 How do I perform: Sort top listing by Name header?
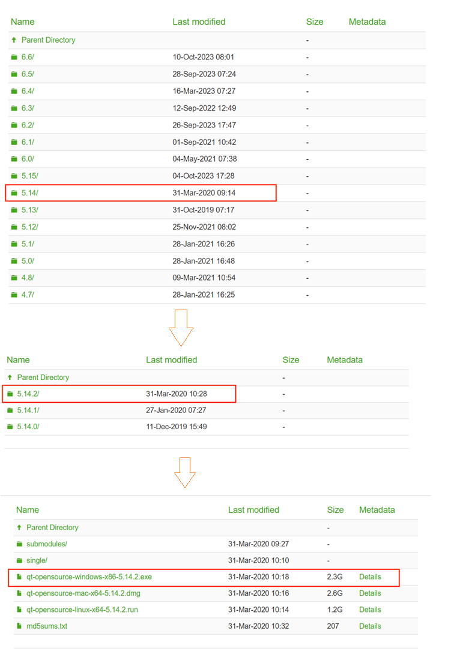pos(23,22)
